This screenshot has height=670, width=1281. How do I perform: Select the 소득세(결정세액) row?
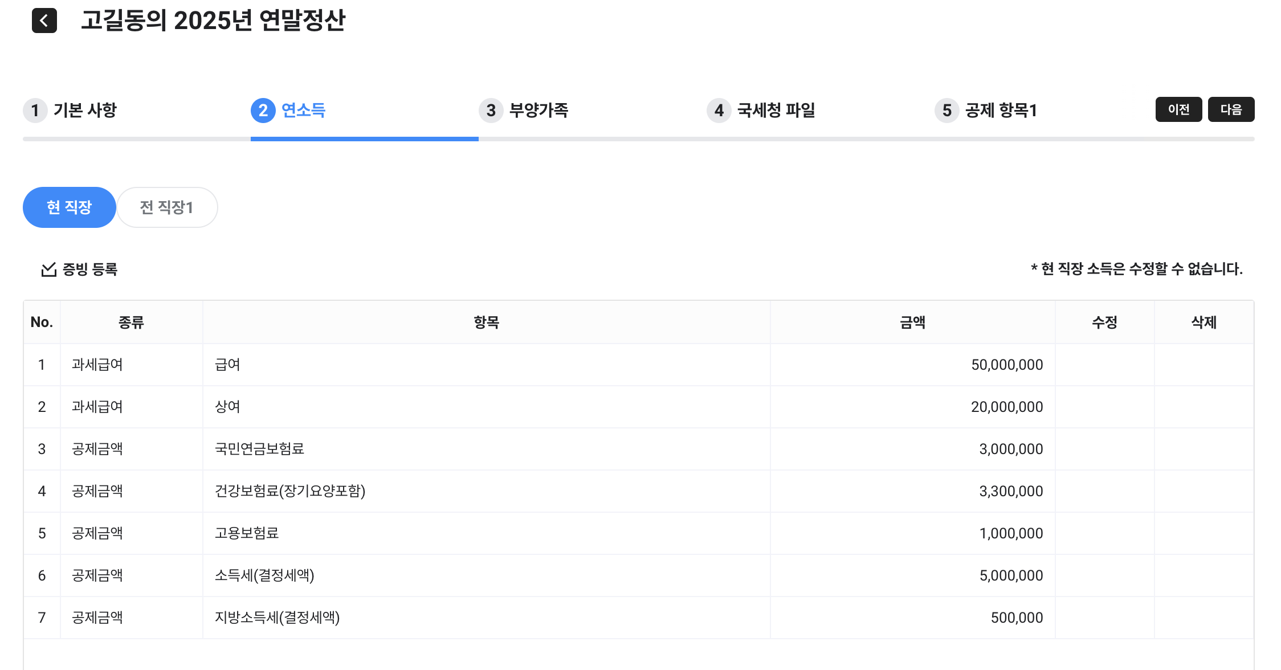pyautogui.click(x=264, y=575)
